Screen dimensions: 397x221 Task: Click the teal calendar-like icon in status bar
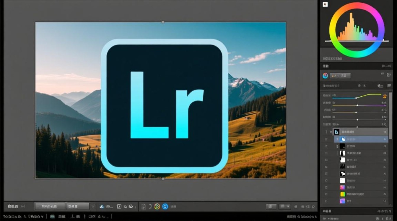[x=53, y=217]
